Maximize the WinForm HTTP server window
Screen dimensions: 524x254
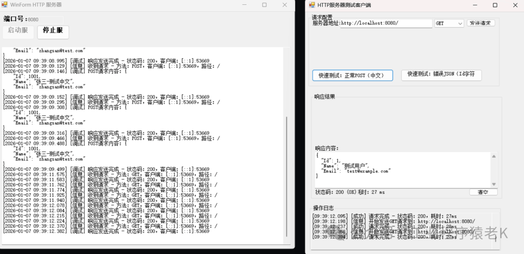[x=264, y=5]
